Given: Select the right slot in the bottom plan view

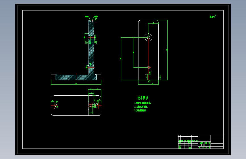Looking at the screenshot, I should [98, 106].
